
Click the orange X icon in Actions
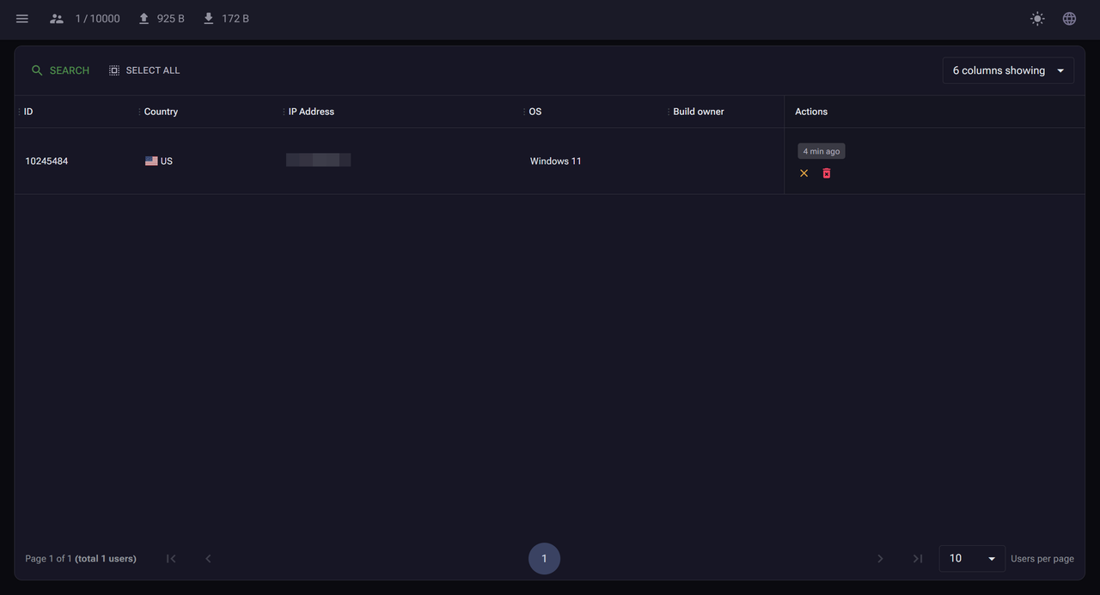tap(804, 173)
